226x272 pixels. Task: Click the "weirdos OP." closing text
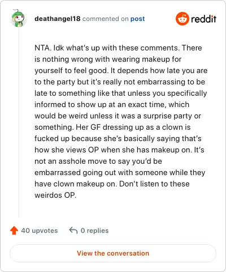(x=55, y=195)
